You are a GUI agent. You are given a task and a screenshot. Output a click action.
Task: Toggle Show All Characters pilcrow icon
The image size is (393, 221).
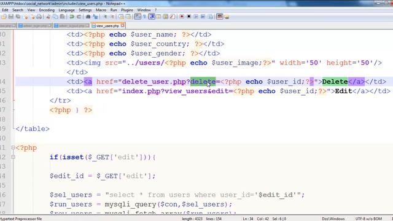pos(144,17)
